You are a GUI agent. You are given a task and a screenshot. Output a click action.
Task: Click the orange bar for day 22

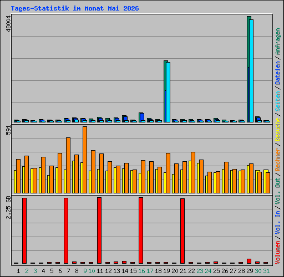[193, 173]
